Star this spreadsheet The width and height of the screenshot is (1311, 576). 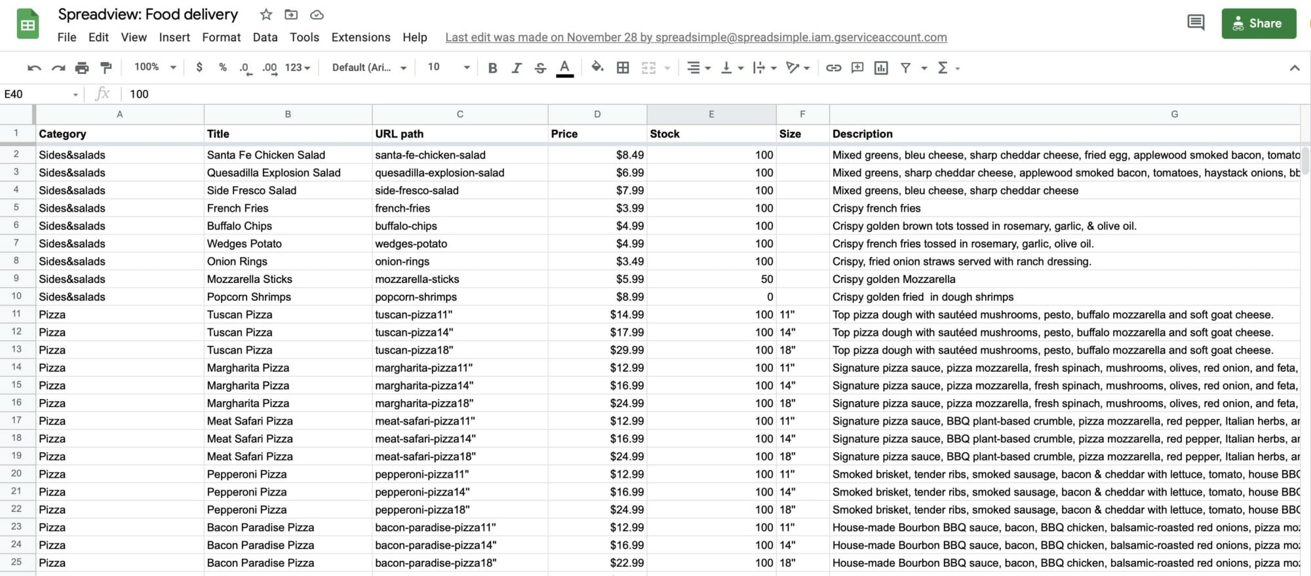pos(265,14)
